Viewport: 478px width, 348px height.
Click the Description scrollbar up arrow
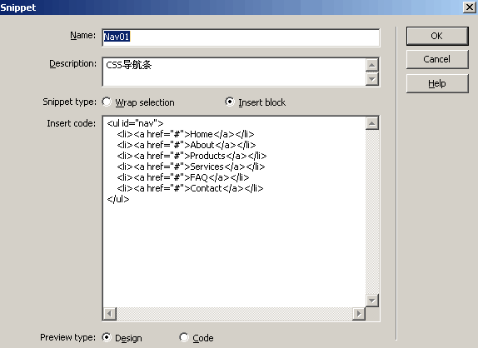(372, 65)
